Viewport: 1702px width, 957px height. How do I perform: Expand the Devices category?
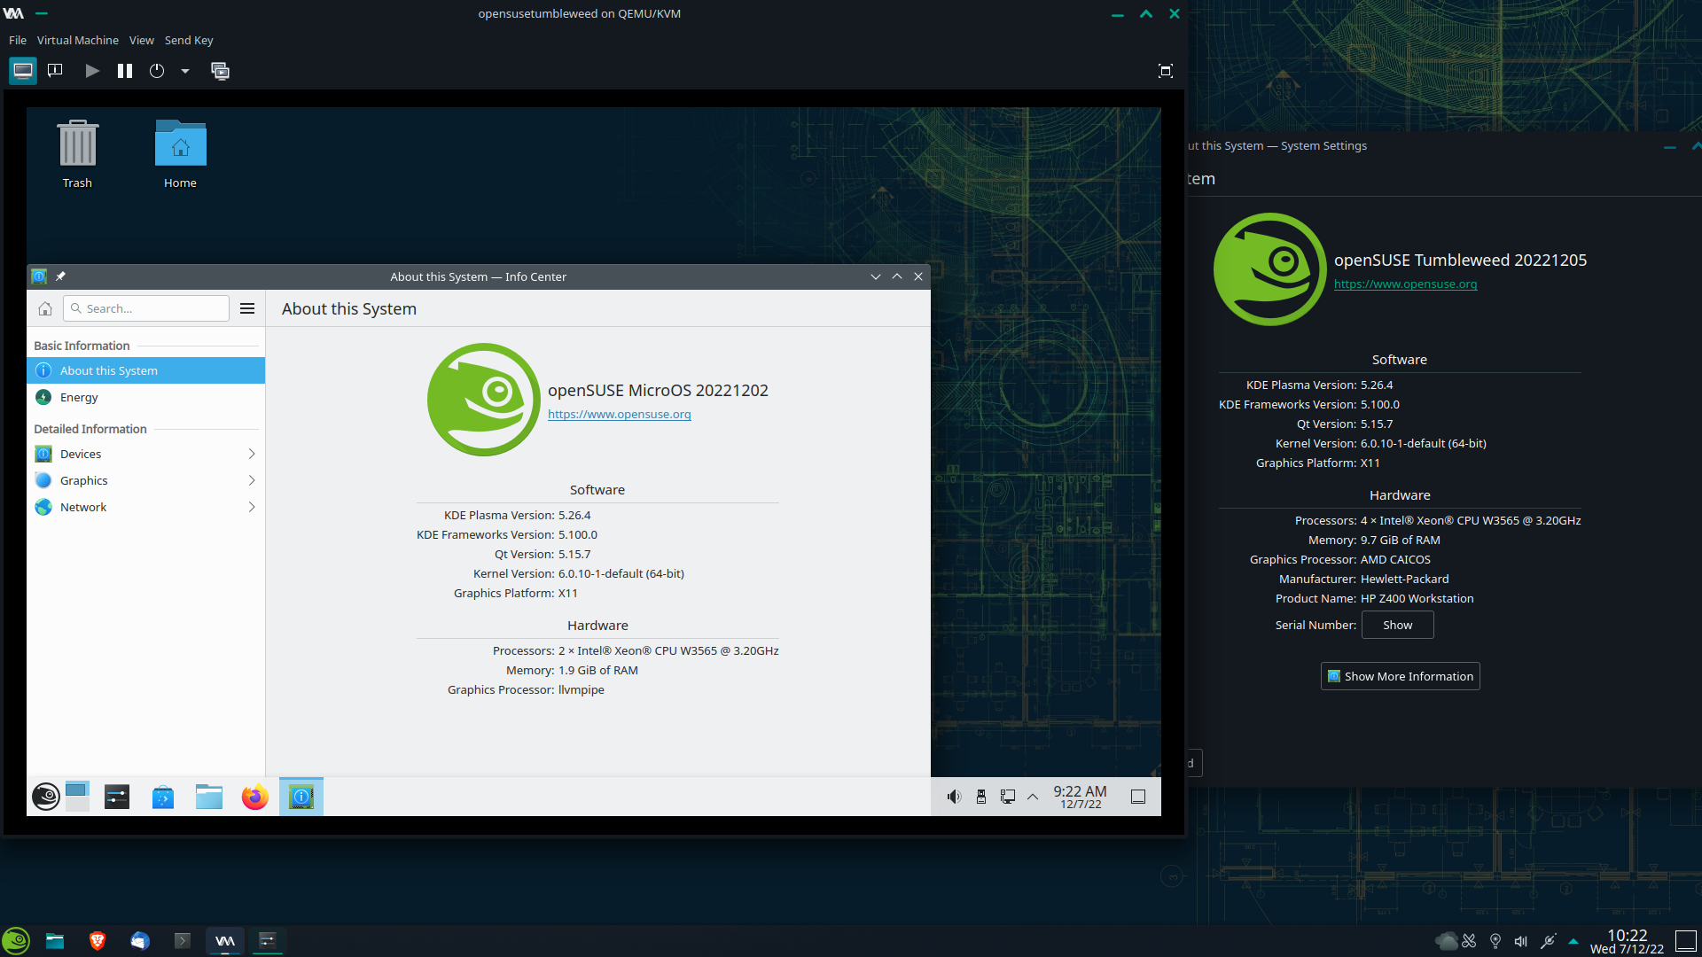click(146, 454)
